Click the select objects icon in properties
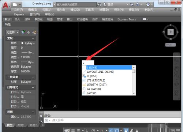This screenshot has width=183, height=132. click(28, 32)
